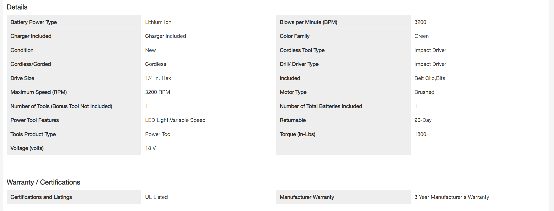
Task: Select the UL Listed certification value
Action: click(x=156, y=197)
